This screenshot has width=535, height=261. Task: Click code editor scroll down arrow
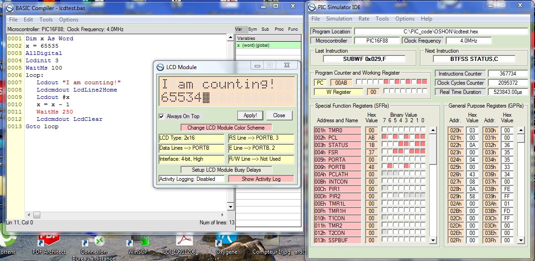[x=230, y=207]
